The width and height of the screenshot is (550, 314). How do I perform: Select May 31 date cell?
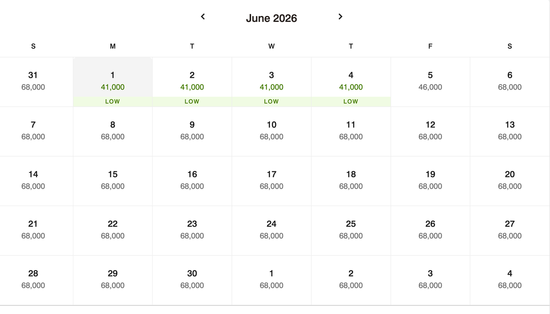(x=33, y=81)
